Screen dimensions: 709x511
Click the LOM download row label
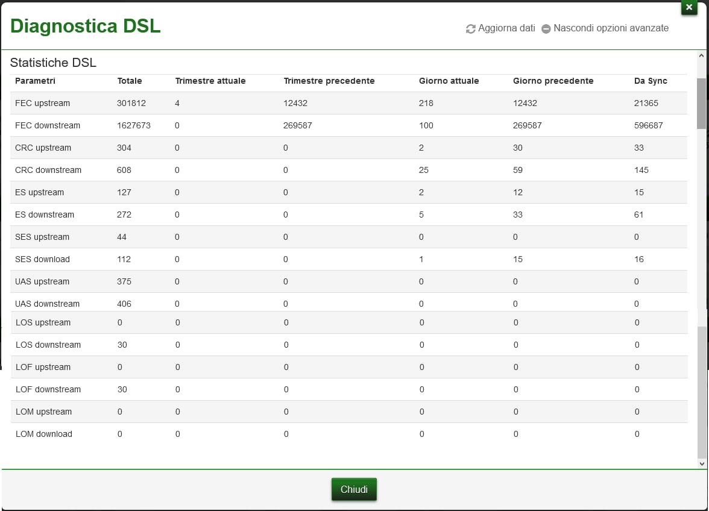(44, 434)
